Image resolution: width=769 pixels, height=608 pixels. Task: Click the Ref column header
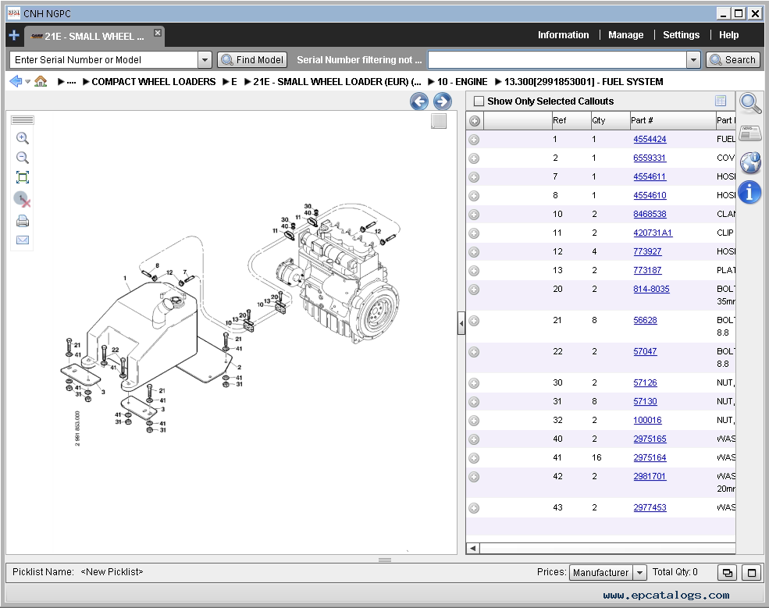pyautogui.click(x=571, y=121)
